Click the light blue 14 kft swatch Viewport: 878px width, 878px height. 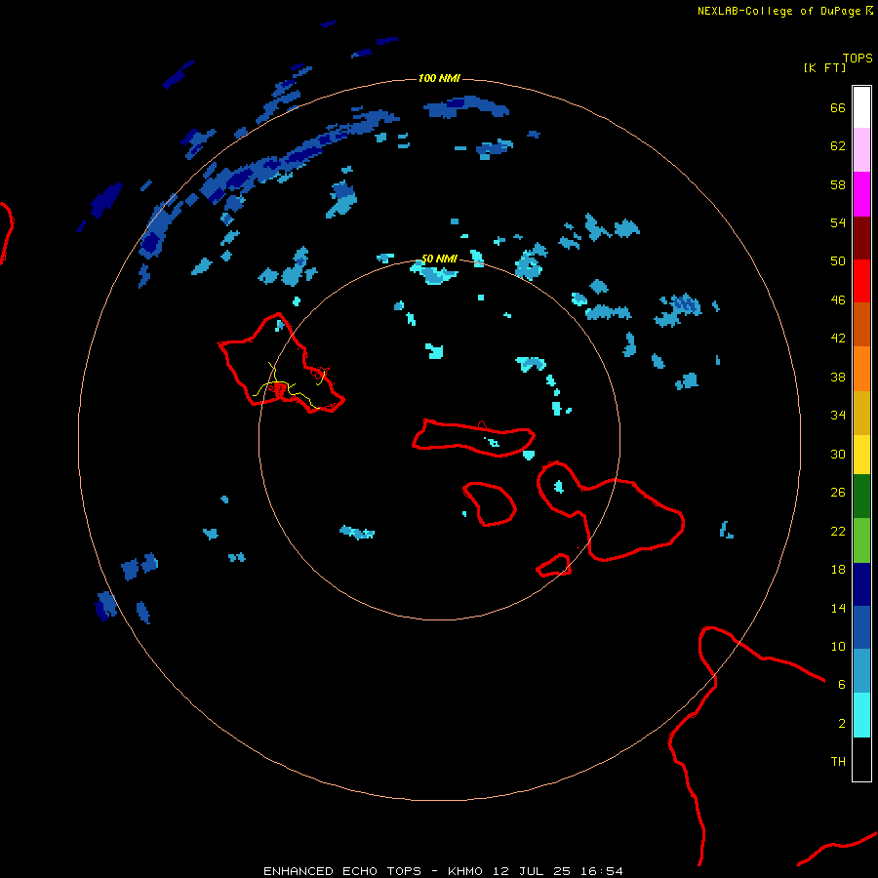(x=861, y=671)
